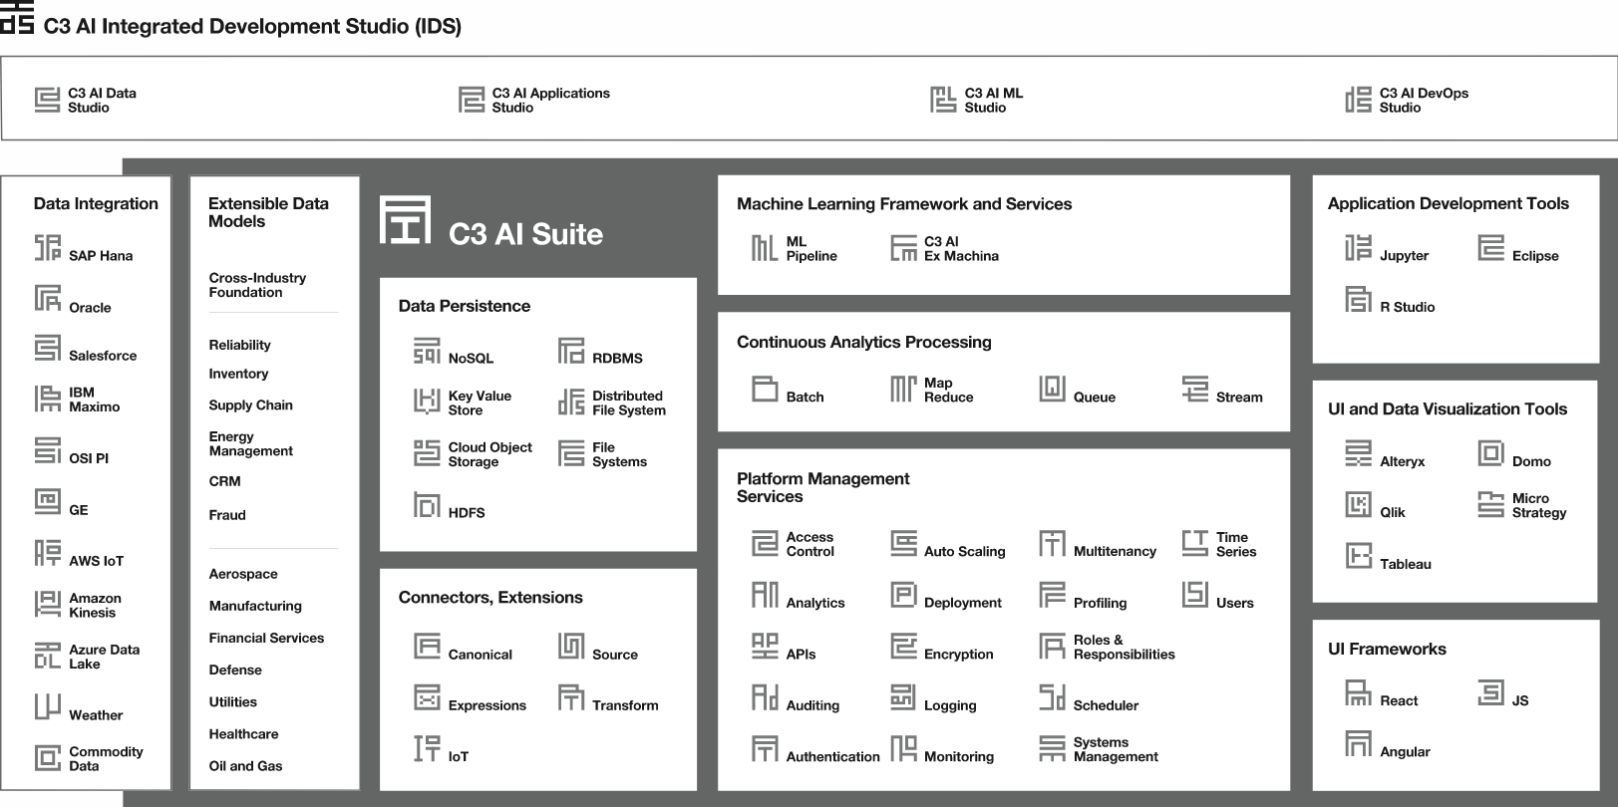Click the Amazon Kinesis icon

tap(48, 604)
